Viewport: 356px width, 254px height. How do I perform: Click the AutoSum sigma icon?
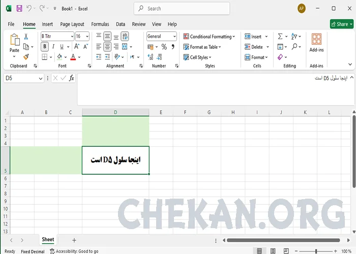pos(280,36)
